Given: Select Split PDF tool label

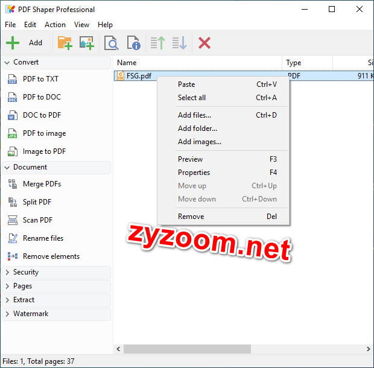Looking at the screenshot, I should [37, 202].
